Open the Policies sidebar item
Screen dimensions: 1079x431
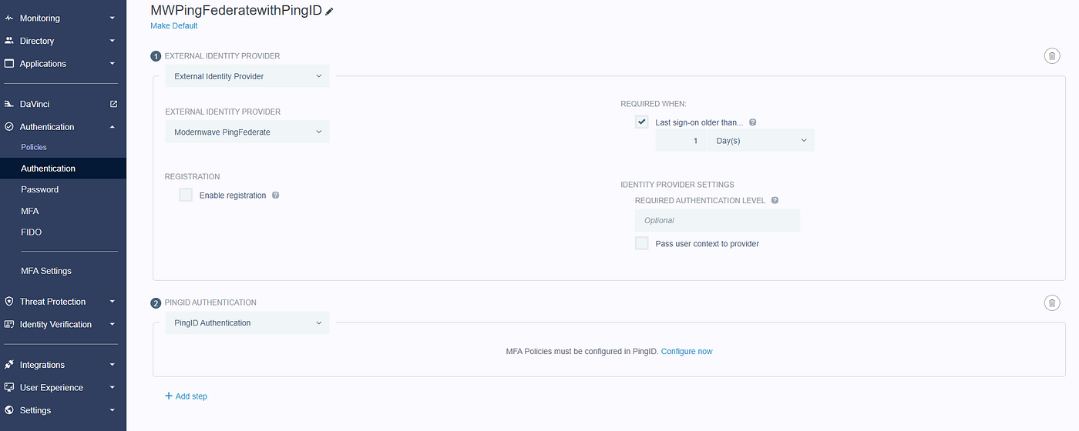click(x=34, y=147)
